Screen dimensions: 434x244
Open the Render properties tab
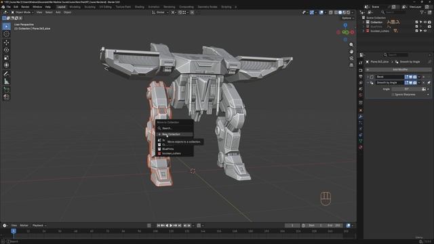click(x=361, y=70)
